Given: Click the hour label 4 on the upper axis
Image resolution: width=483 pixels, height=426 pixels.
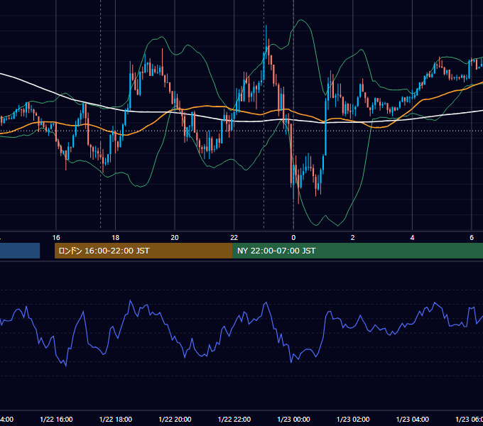Looking at the screenshot, I should pos(412,238).
